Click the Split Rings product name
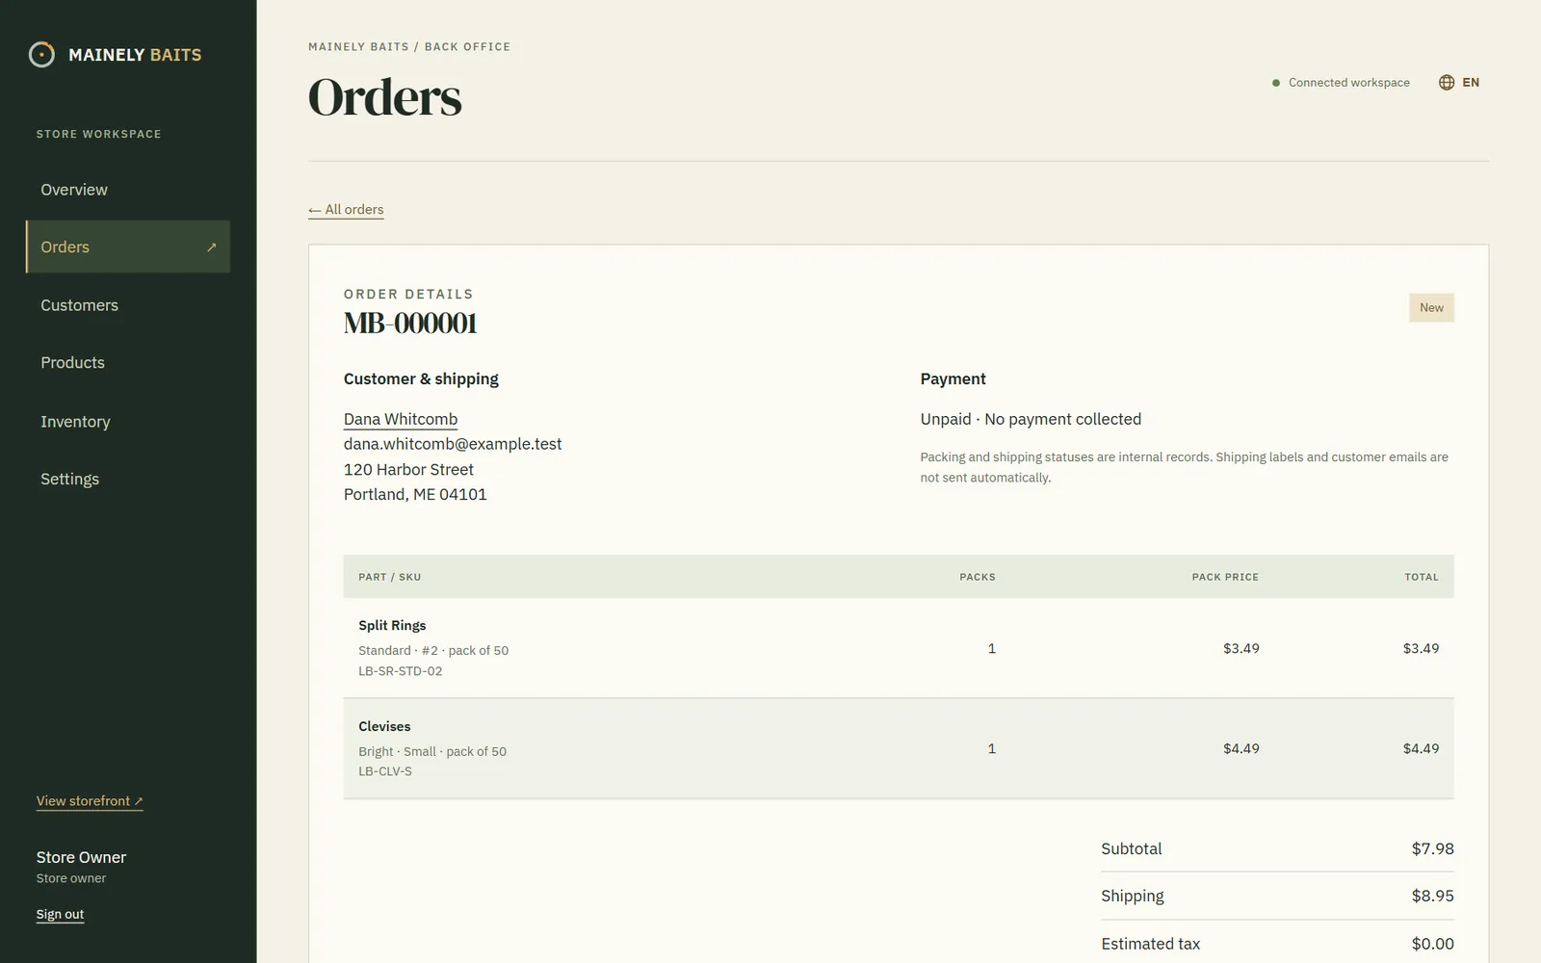This screenshot has width=1541, height=963. pos(392,626)
